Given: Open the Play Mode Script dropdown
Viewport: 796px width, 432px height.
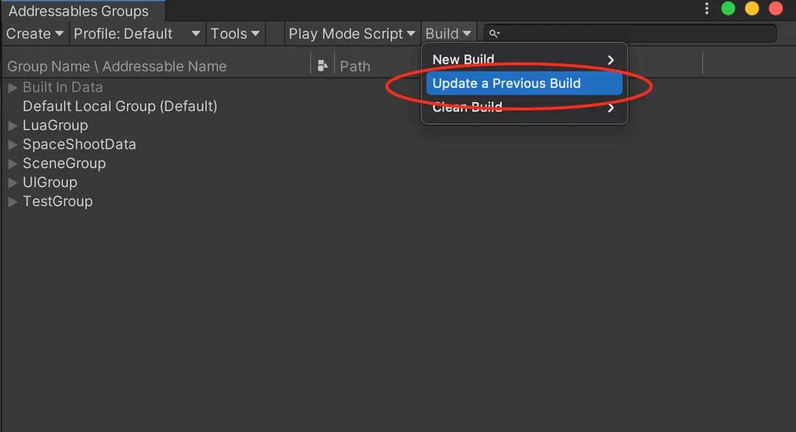Looking at the screenshot, I should 351,33.
